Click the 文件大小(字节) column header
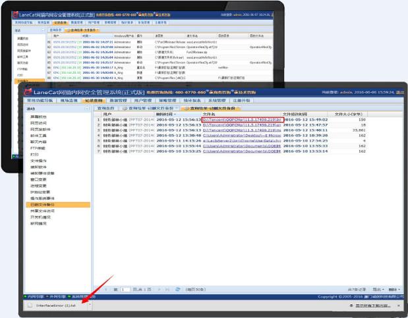Image resolution: width=408 pixels, height=318 pixels. tap(349, 114)
